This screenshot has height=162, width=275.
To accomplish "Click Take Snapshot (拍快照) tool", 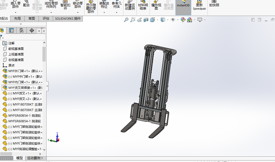I will 214,4.
